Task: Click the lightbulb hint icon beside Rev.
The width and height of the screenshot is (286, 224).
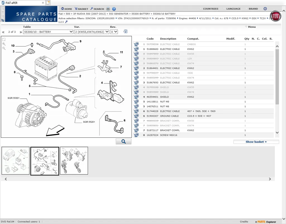Action: pos(125,31)
